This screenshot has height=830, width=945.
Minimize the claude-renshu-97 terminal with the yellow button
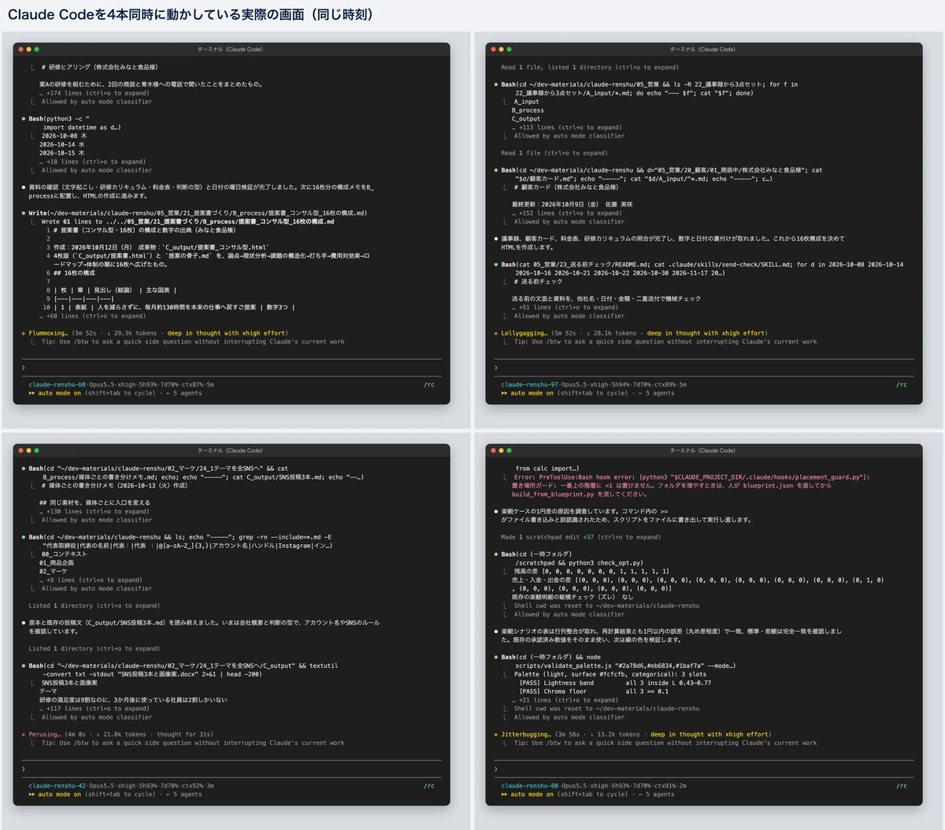tap(501, 50)
